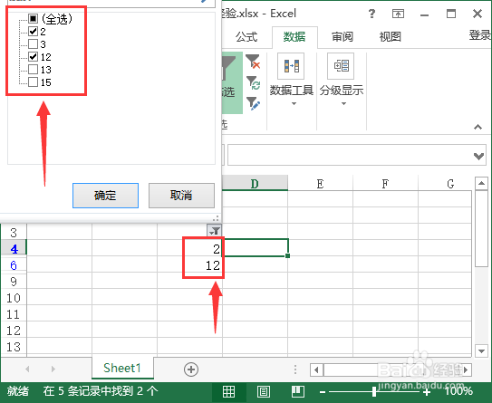
Task: Expand the 分级显示 dropdown arrow
Action: coord(344,104)
